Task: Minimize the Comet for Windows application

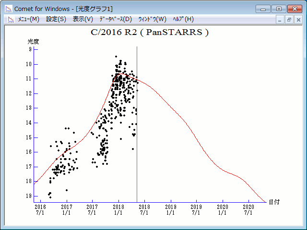Action: [263, 9]
